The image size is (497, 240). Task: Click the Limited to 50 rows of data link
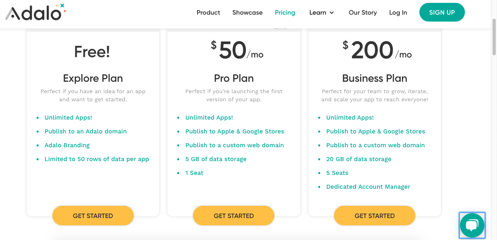click(x=97, y=159)
